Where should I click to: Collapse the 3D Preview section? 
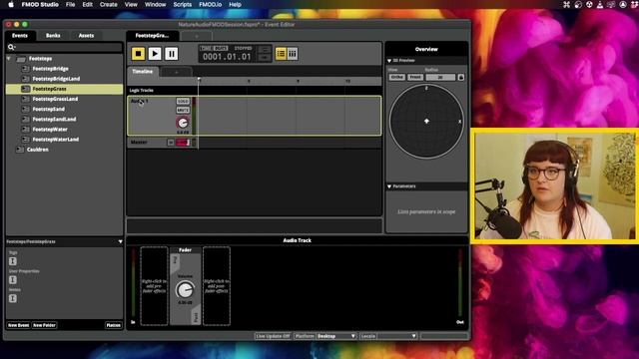click(x=389, y=61)
